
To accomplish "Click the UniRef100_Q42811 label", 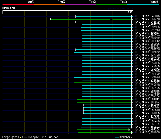I will (x=147, y=80).
